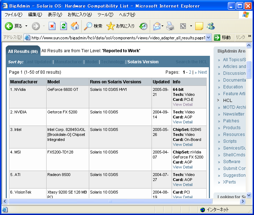Click page icon in address bar
The width and height of the screenshot is (254, 215).
[x=27, y=38]
